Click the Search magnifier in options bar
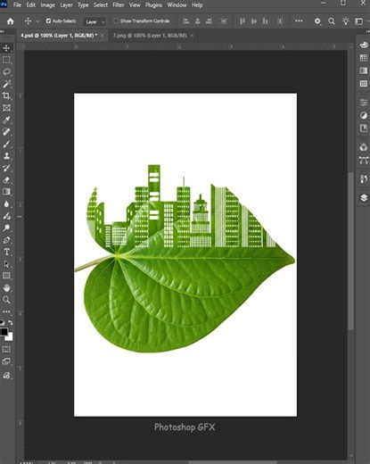This screenshot has height=464, width=370. 332,21
